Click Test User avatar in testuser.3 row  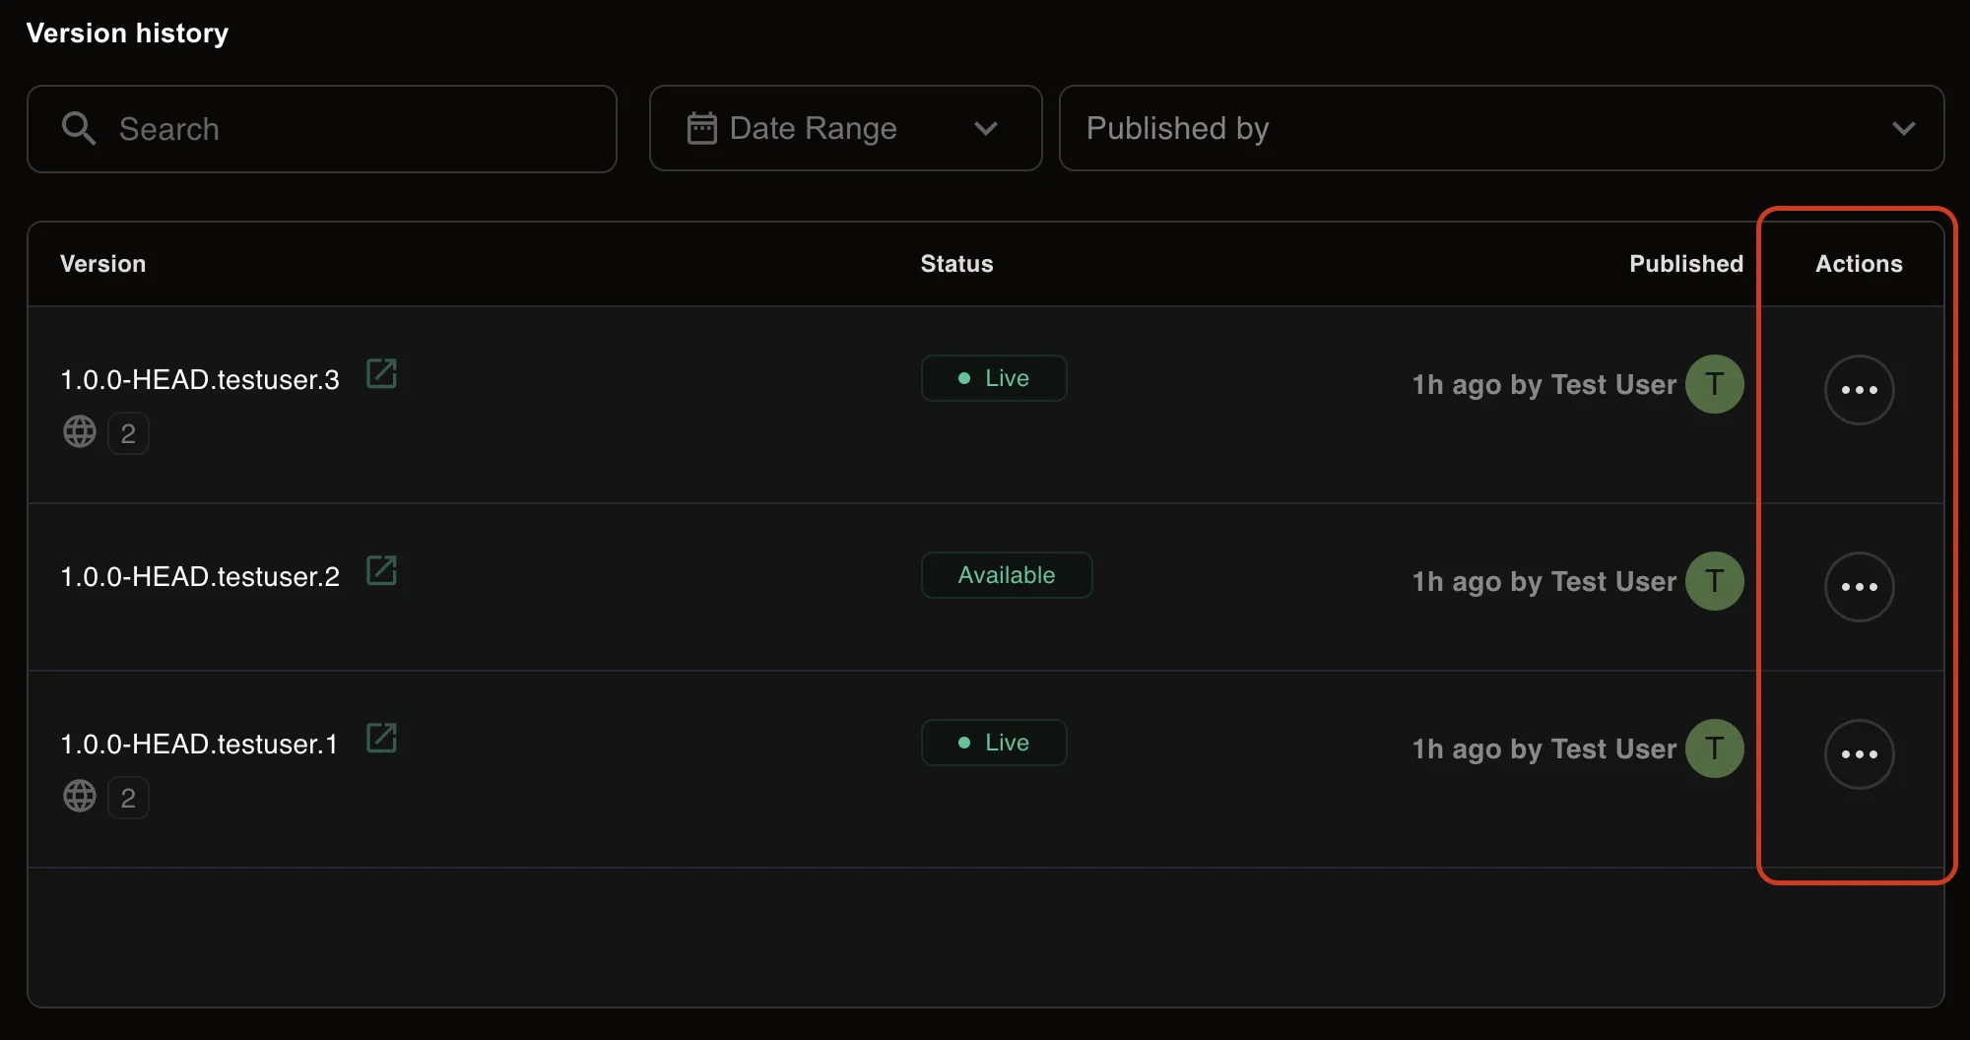click(1714, 384)
